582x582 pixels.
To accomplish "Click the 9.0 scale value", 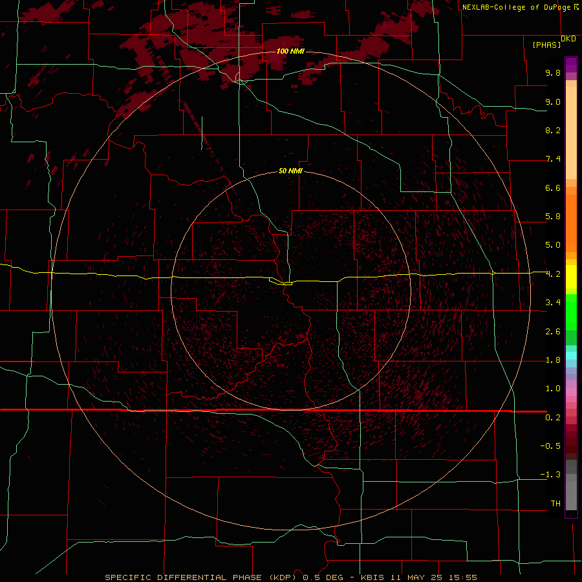I will (x=553, y=102).
